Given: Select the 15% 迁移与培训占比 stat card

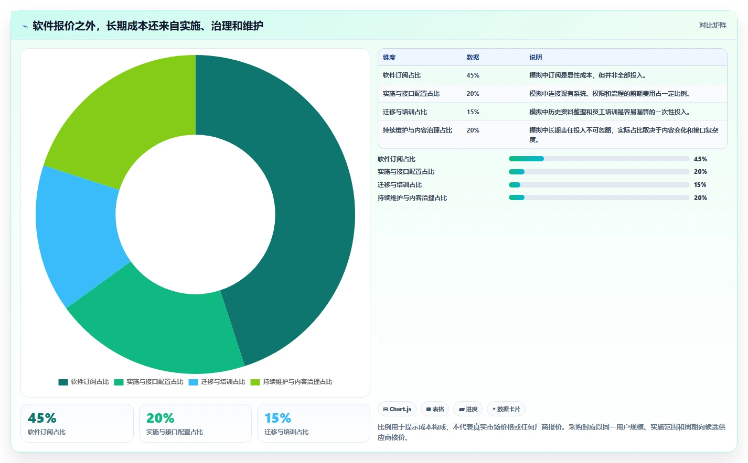Looking at the screenshot, I should [314, 423].
